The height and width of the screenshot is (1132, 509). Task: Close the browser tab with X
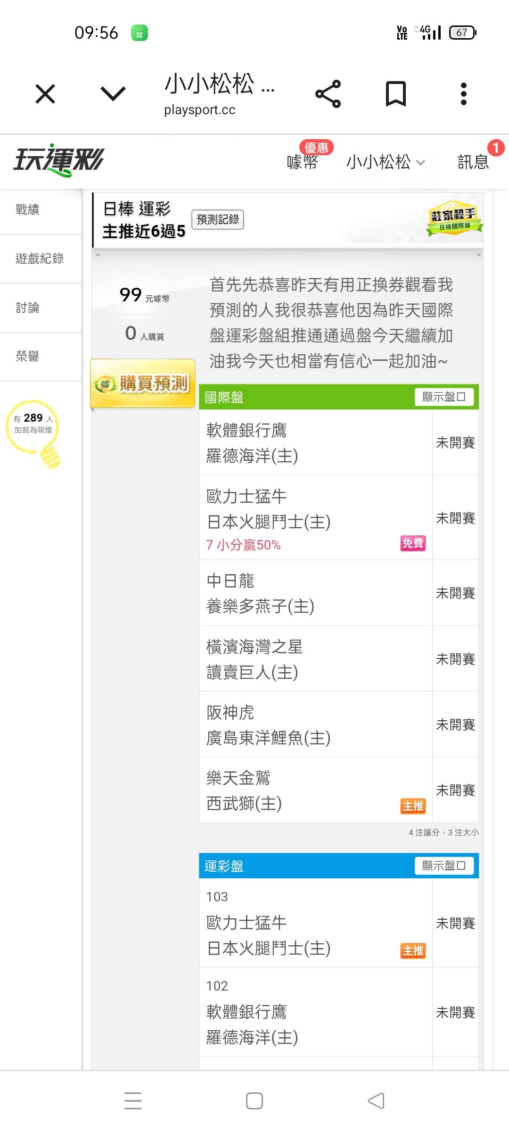45,94
